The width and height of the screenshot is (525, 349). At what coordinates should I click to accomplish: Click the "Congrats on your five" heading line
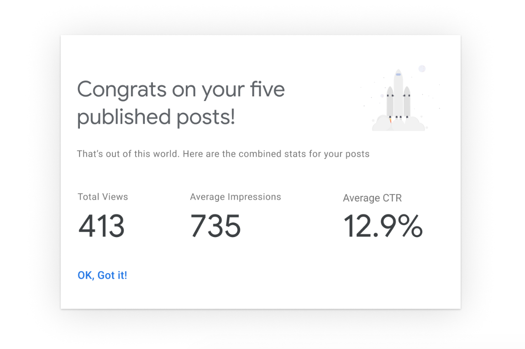click(x=181, y=90)
